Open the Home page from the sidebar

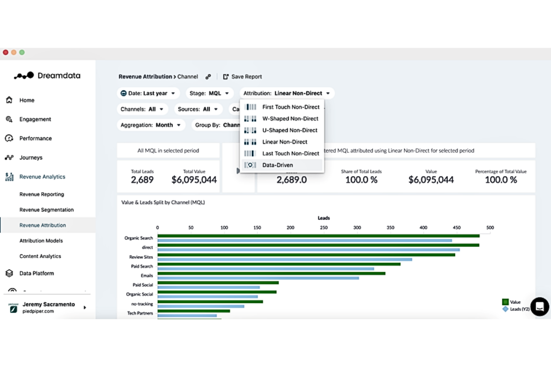(26, 100)
